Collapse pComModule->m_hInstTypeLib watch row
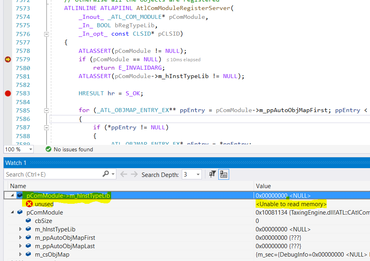The height and width of the screenshot is (261, 370). (12, 195)
